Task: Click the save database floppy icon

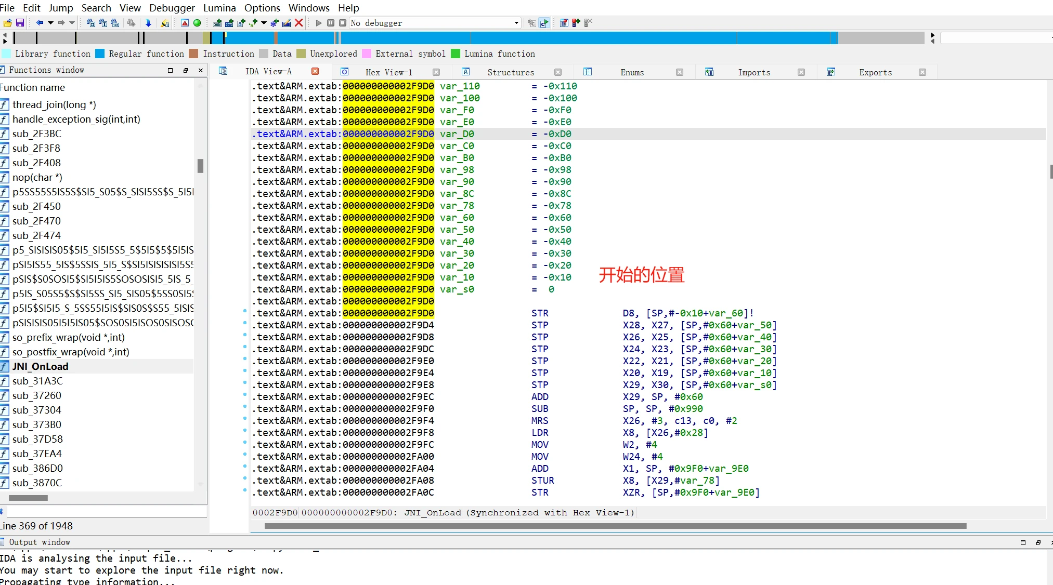Action: point(20,23)
